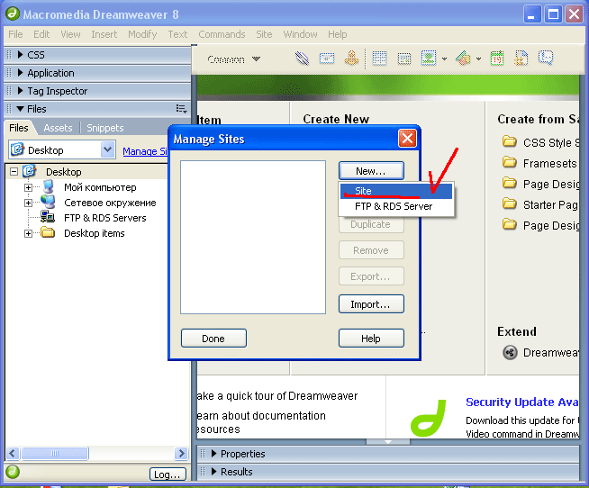This screenshot has height=488, width=589.
Task: Open the Security Update Available link
Action: (x=521, y=402)
